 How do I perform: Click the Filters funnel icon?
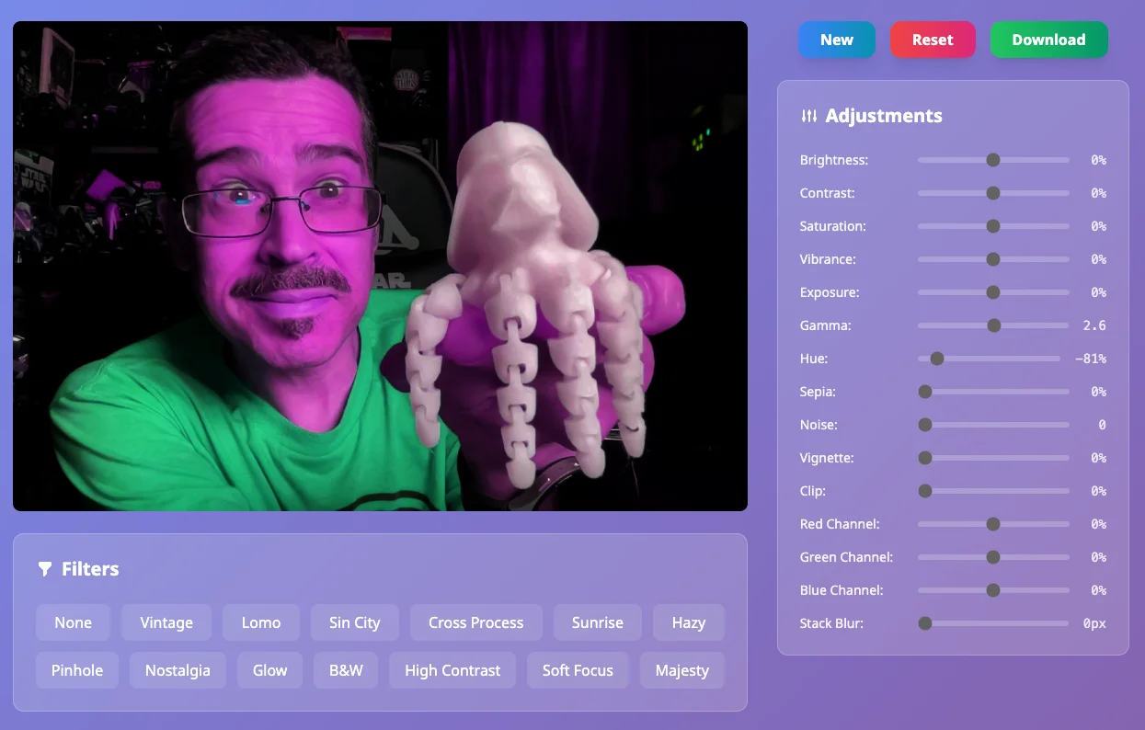44,569
